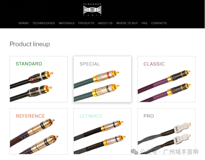205x160 pixels.
Task: Go to the CONTACTS page
Action: click(x=159, y=23)
